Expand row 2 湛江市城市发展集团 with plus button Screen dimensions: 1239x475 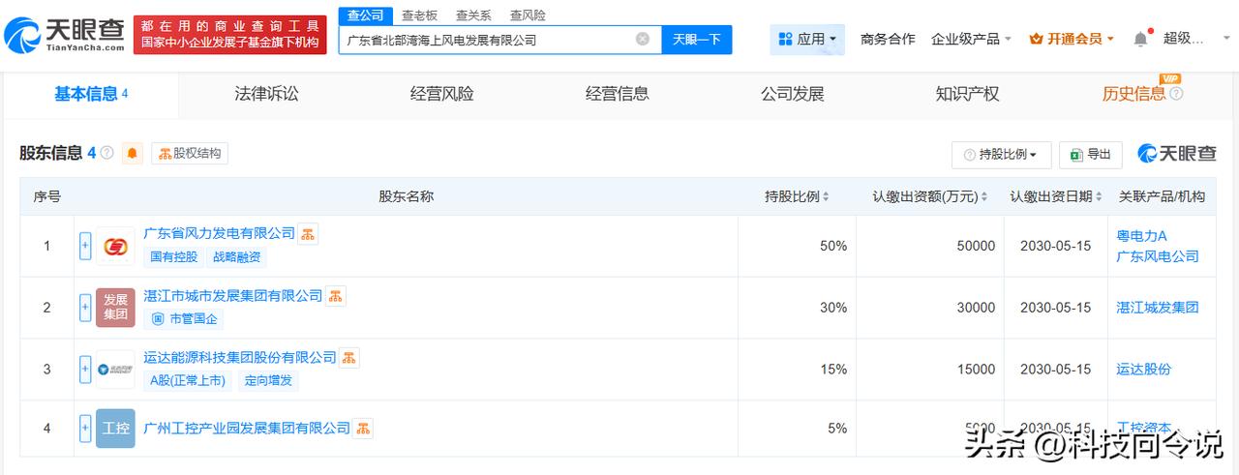[x=85, y=309]
